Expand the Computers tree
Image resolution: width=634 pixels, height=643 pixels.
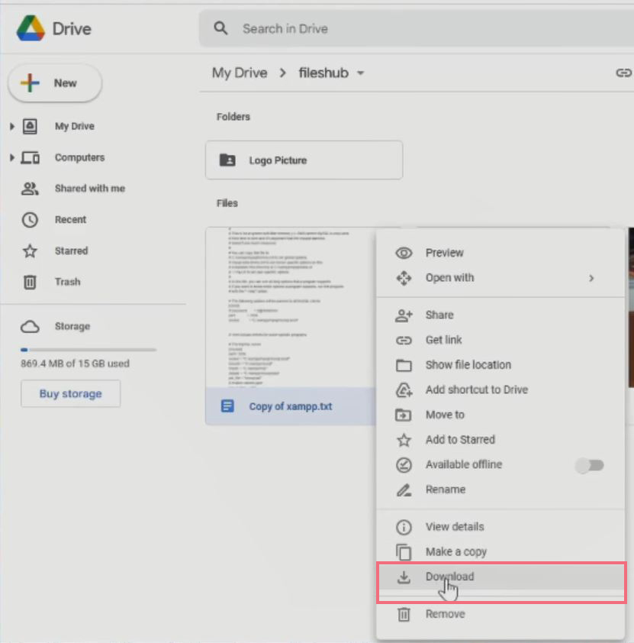click(12, 158)
